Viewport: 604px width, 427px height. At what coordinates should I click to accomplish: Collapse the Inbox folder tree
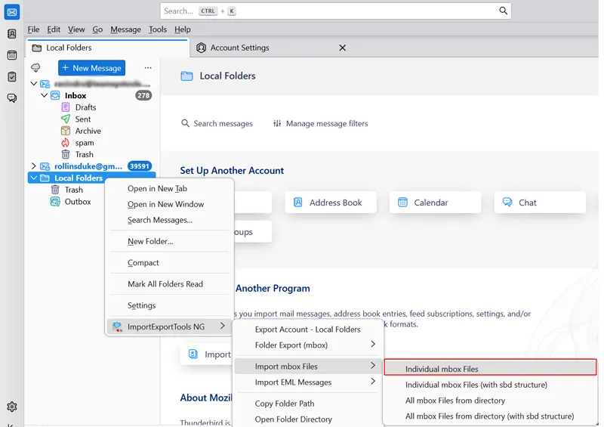click(44, 96)
